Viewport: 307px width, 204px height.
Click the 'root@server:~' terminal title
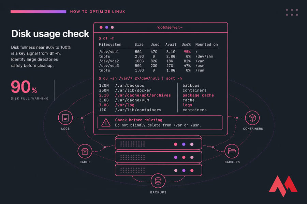click(169, 27)
